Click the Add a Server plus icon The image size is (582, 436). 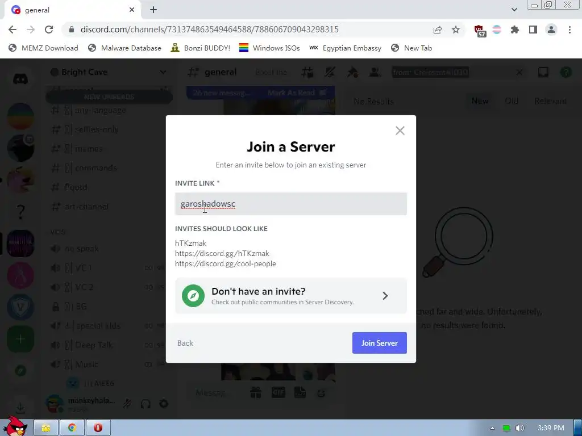coord(20,339)
